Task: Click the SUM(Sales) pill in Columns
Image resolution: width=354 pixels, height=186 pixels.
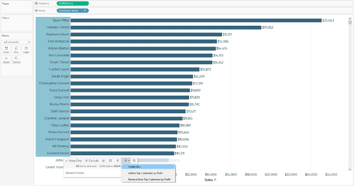Action: (72, 3)
